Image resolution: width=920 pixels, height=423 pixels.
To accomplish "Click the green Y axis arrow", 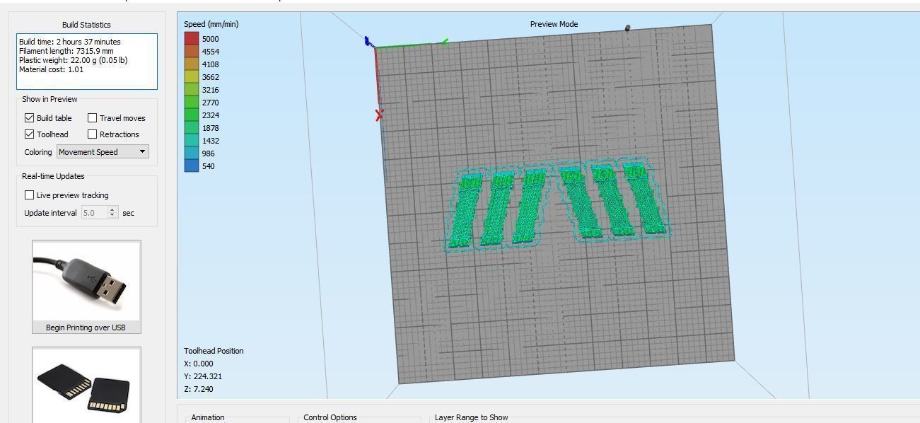I will point(444,43).
